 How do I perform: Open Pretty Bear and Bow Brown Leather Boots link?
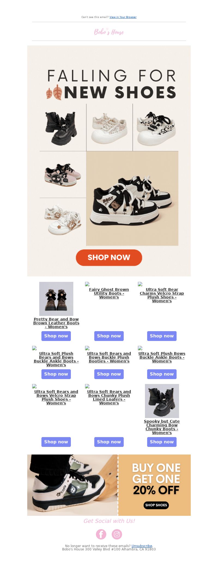coord(56,323)
